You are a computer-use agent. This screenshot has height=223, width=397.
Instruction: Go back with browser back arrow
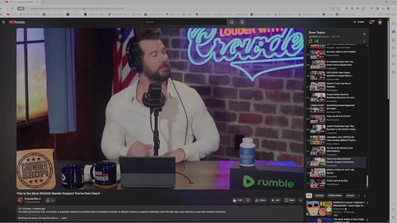pos(2,9)
